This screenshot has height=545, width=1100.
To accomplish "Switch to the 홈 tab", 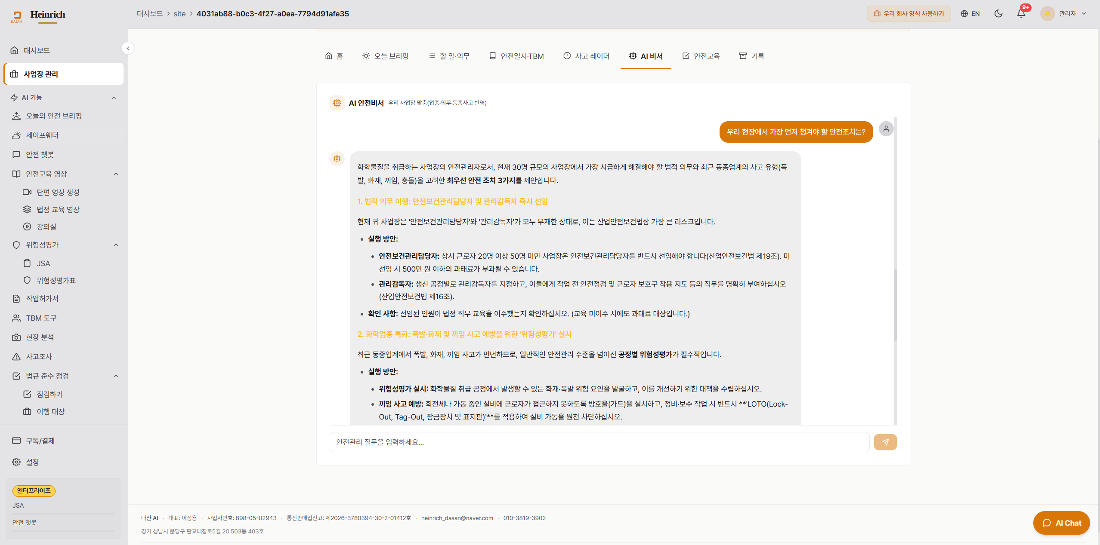I will click(334, 56).
